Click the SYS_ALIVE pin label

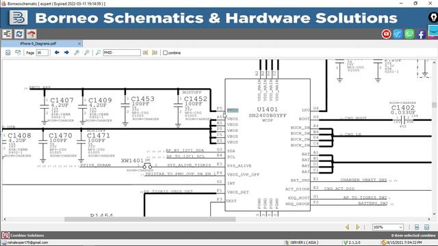pos(239,165)
